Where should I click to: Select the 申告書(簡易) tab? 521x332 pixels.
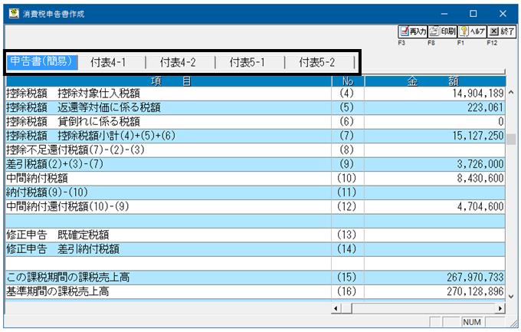pyautogui.click(x=42, y=62)
